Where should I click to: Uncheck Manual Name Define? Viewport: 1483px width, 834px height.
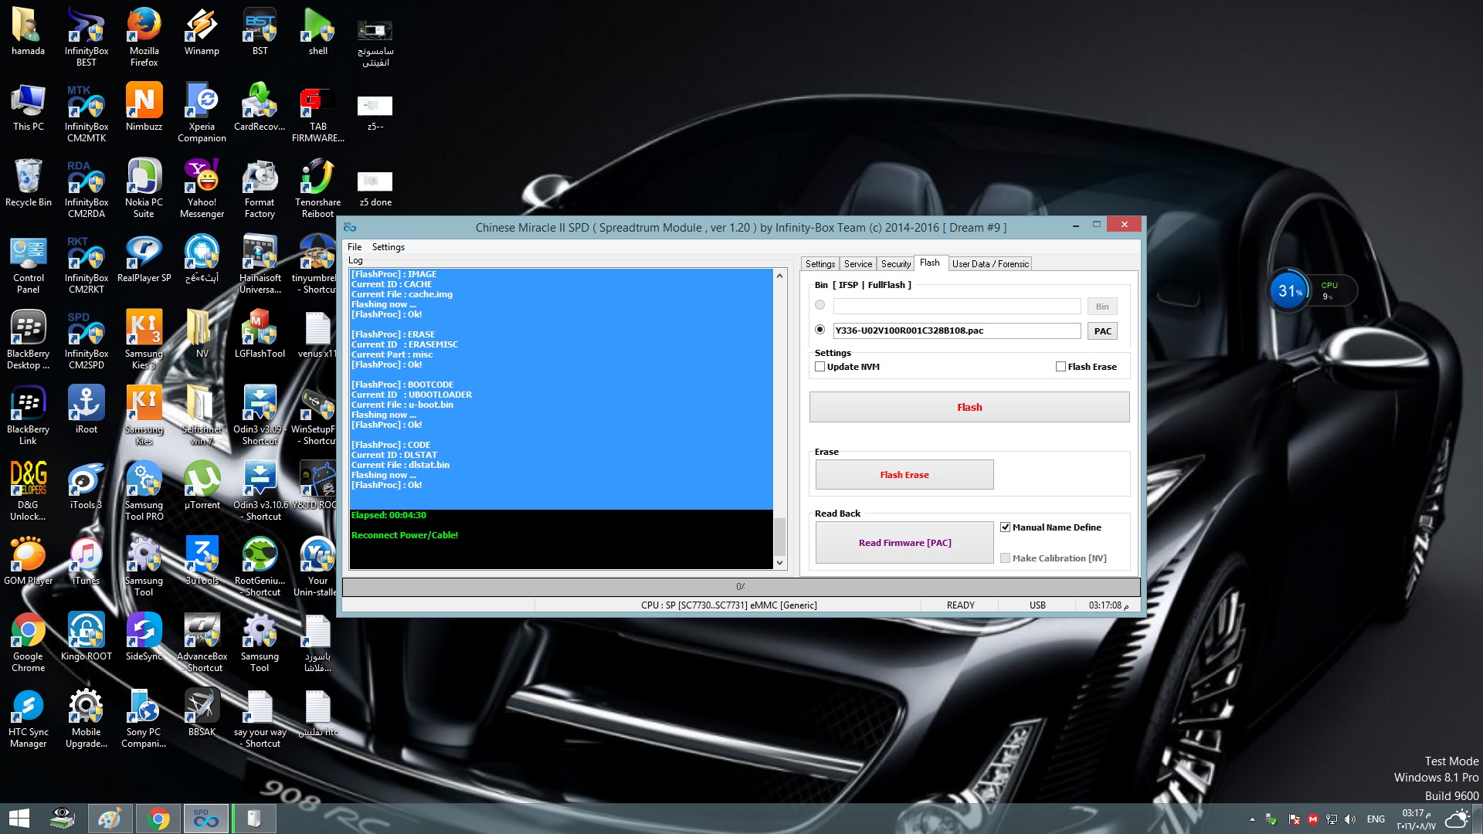click(x=1006, y=527)
